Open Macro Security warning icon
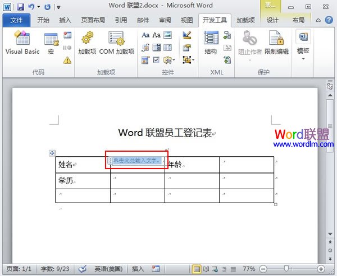This screenshot has height=276, width=337. point(67,60)
